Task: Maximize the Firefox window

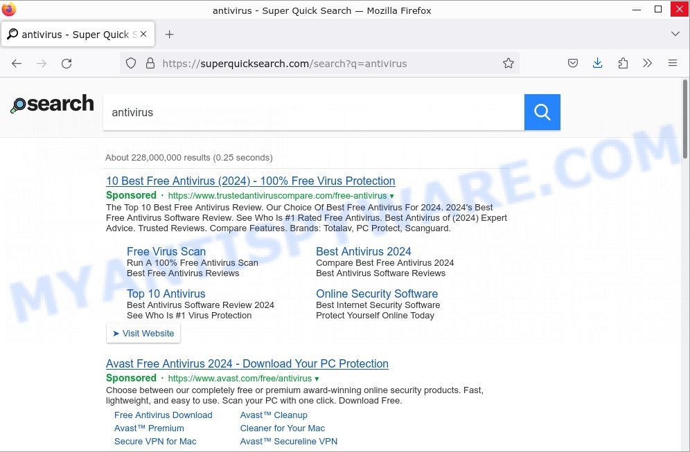Action: coord(658,9)
